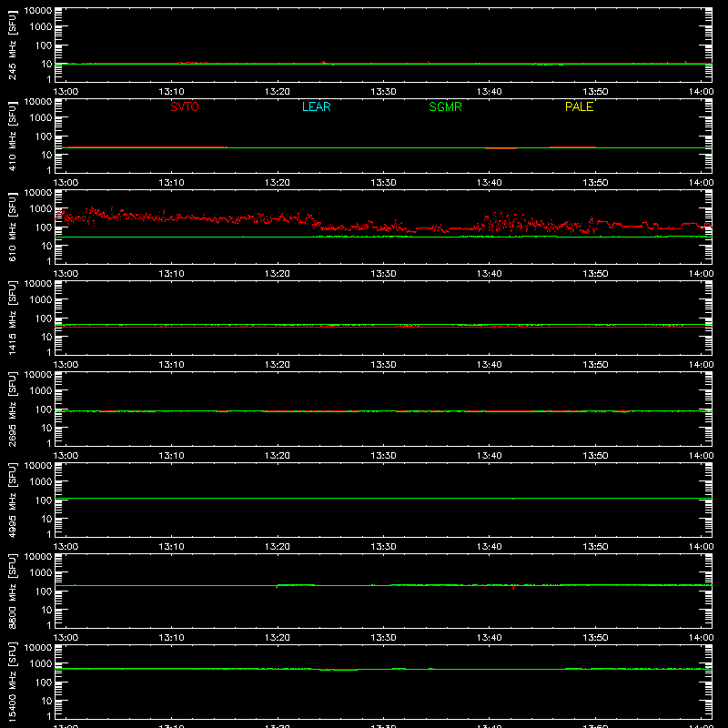Viewport: 728px width, 728px height.
Task: Click the green flux trace in the 4995 MHz plot
Action: pyautogui.click(x=383, y=498)
